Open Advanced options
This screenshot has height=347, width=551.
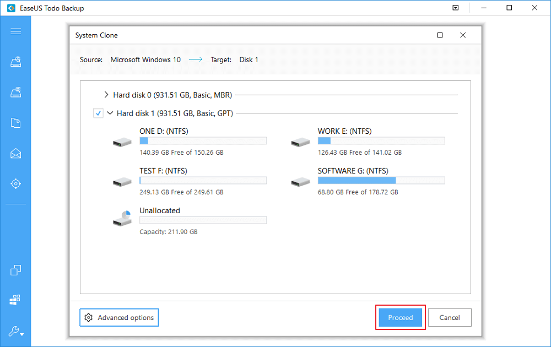click(x=119, y=317)
